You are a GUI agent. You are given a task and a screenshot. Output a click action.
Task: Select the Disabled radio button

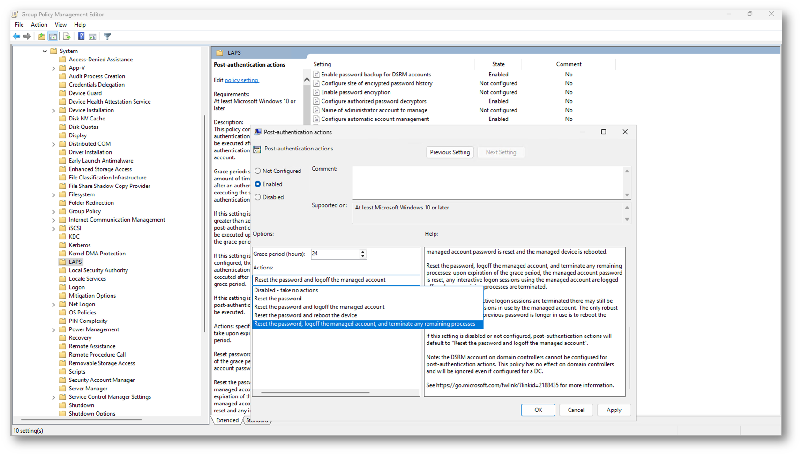click(x=258, y=197)
